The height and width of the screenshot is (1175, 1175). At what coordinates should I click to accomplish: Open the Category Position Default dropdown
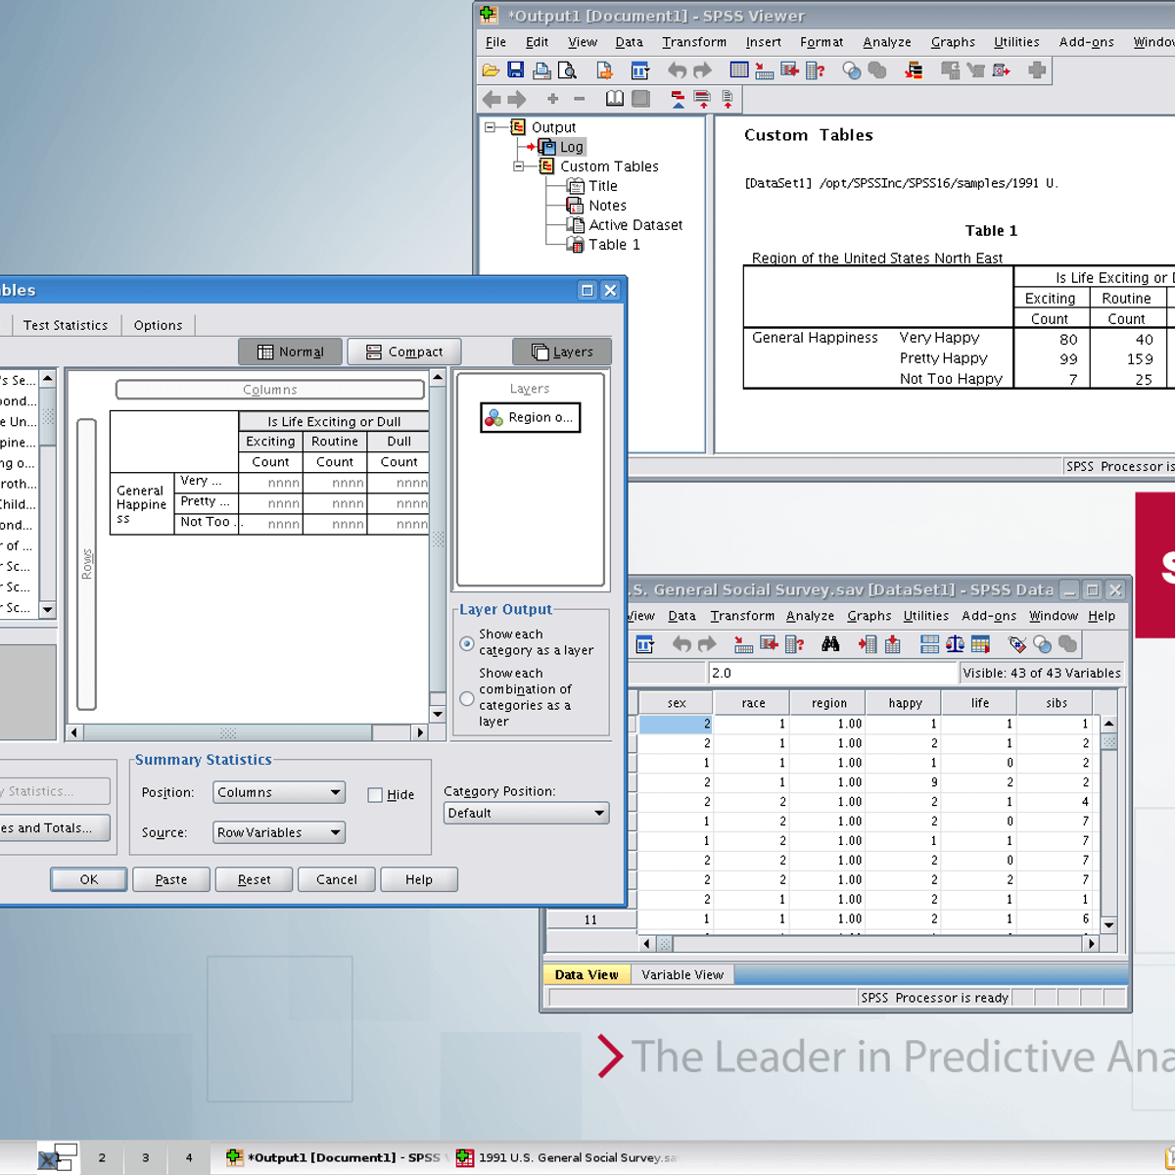527,813
